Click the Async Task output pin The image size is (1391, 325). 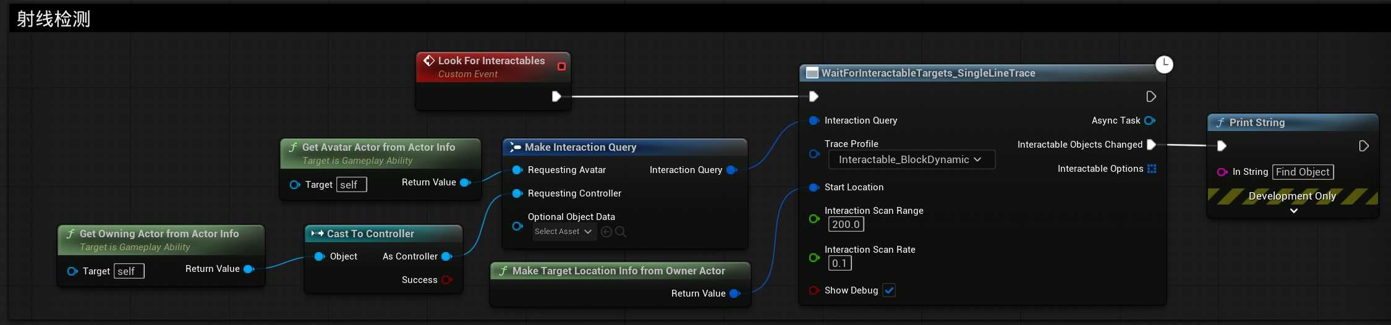[1149, 120]
